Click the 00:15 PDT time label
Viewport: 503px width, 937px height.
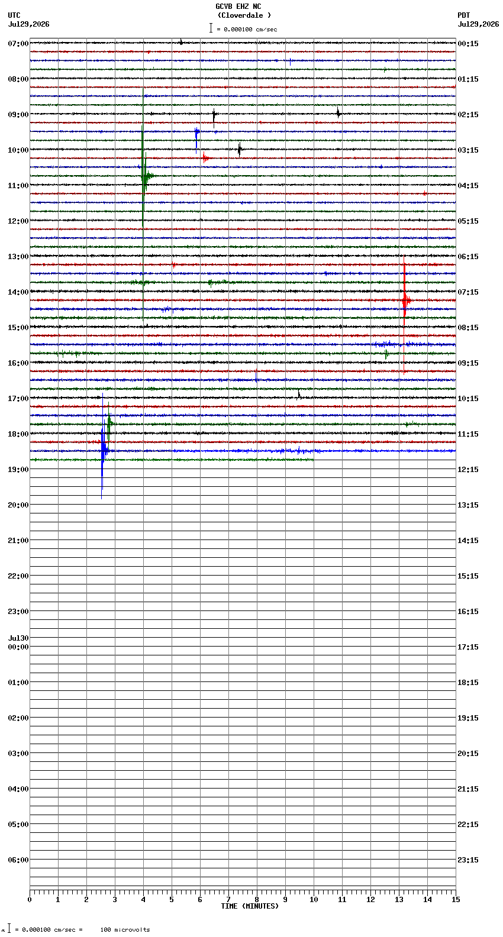(468, 44)
